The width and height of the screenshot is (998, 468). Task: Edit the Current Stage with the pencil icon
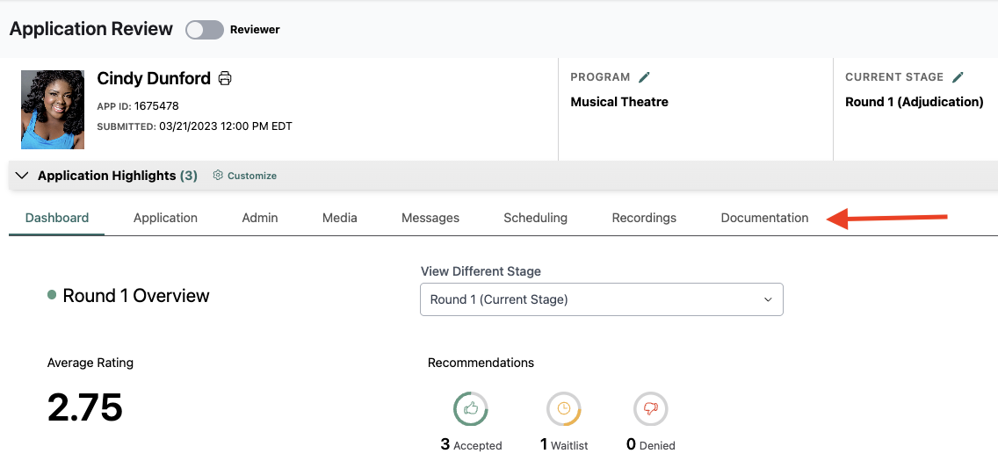[958, 77]
